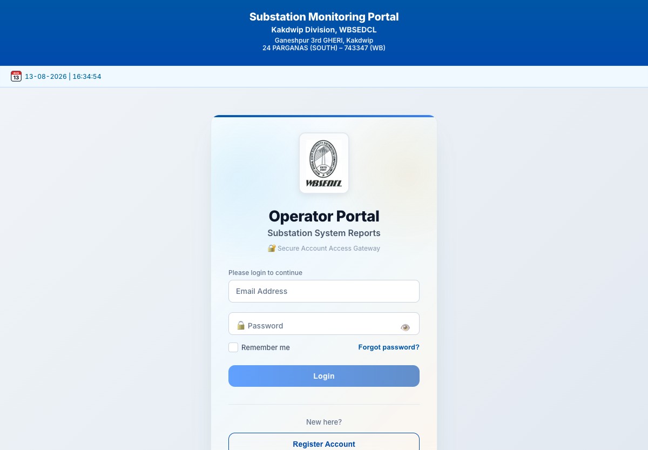
Task: Click the Substation System Reports subtitle
Action: coord(324,233)
